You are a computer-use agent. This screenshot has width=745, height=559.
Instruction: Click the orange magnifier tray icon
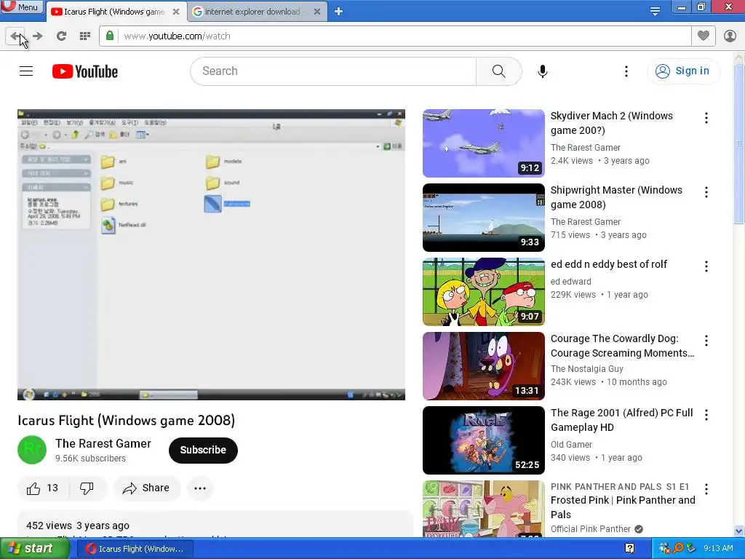tap(677, 548)
